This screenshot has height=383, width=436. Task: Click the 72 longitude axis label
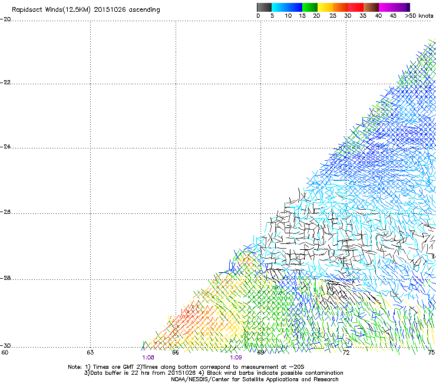[x=346, y=352]
